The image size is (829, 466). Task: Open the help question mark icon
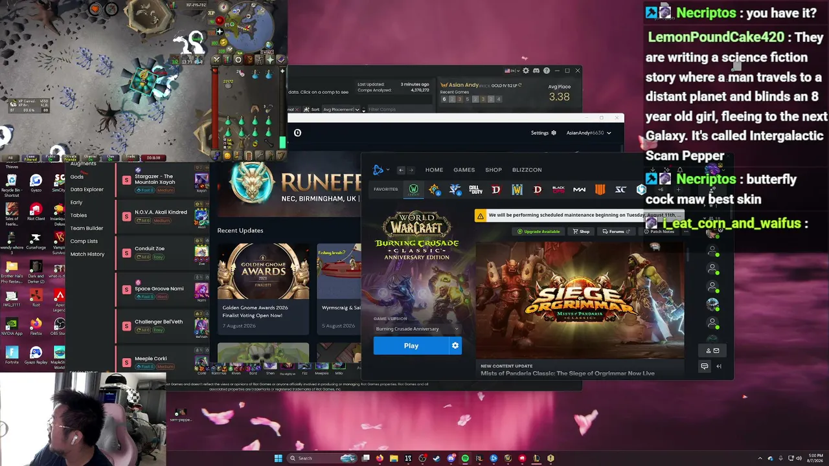pyautogui.click(x=547, y=71)
